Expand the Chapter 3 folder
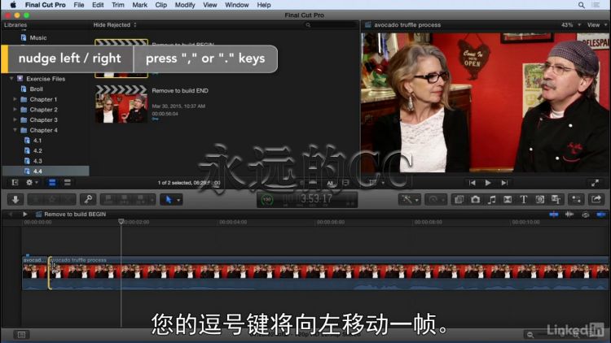 [x=15, y=119]
